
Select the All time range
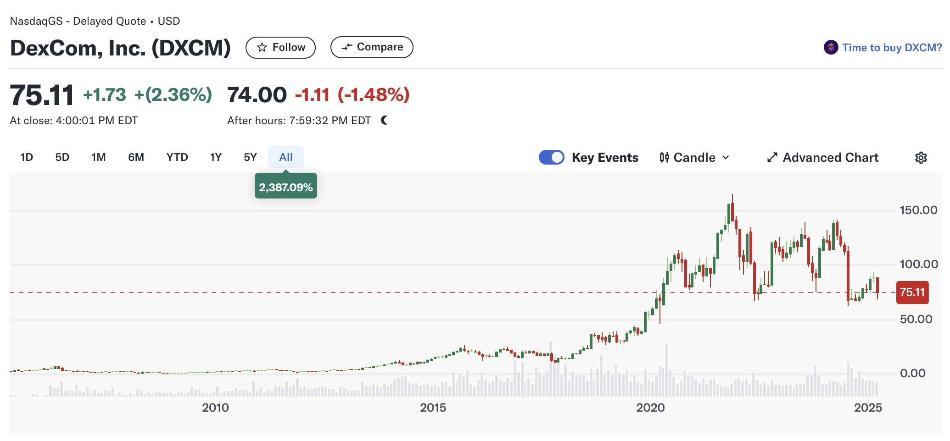286,157
